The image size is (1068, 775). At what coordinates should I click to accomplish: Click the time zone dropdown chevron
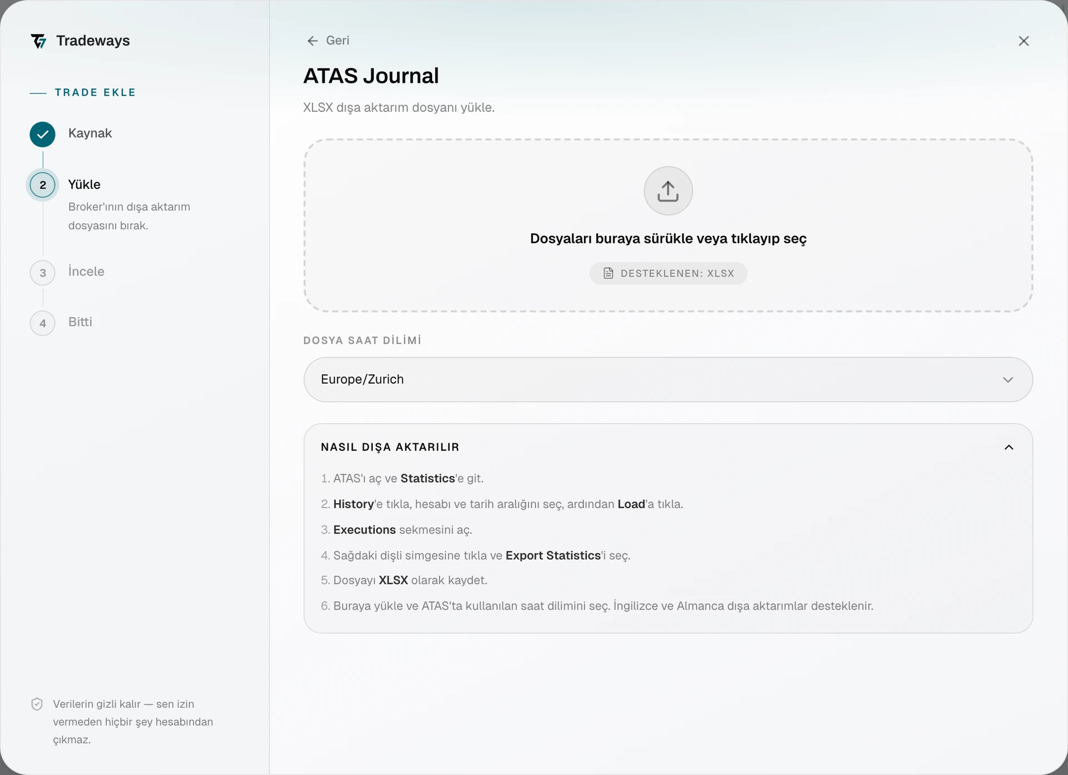tap(1008, 380)
